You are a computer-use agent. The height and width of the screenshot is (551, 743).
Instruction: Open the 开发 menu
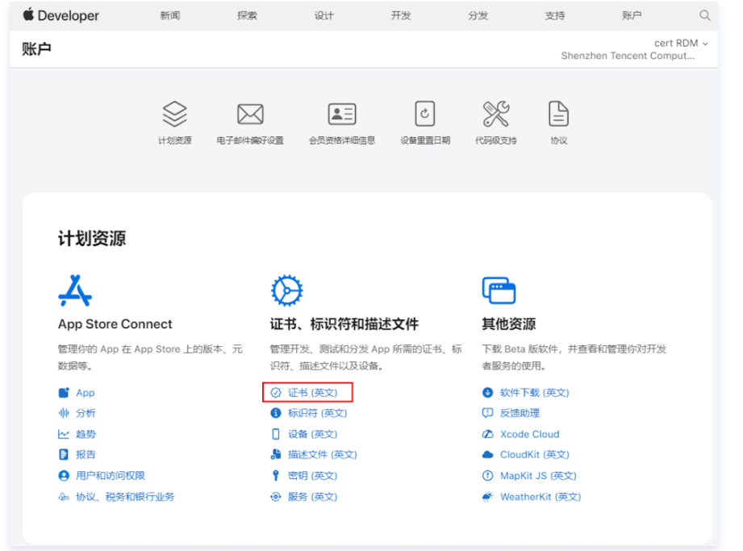pos(401,15)
